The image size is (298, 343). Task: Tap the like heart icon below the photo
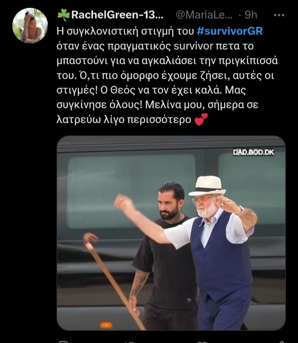pyautogui.click(x=202, y=342)
